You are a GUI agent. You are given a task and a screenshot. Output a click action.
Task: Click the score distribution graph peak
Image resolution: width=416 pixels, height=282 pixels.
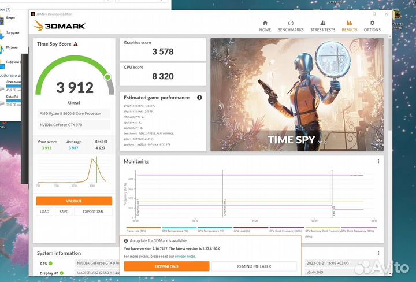(92, 159)
